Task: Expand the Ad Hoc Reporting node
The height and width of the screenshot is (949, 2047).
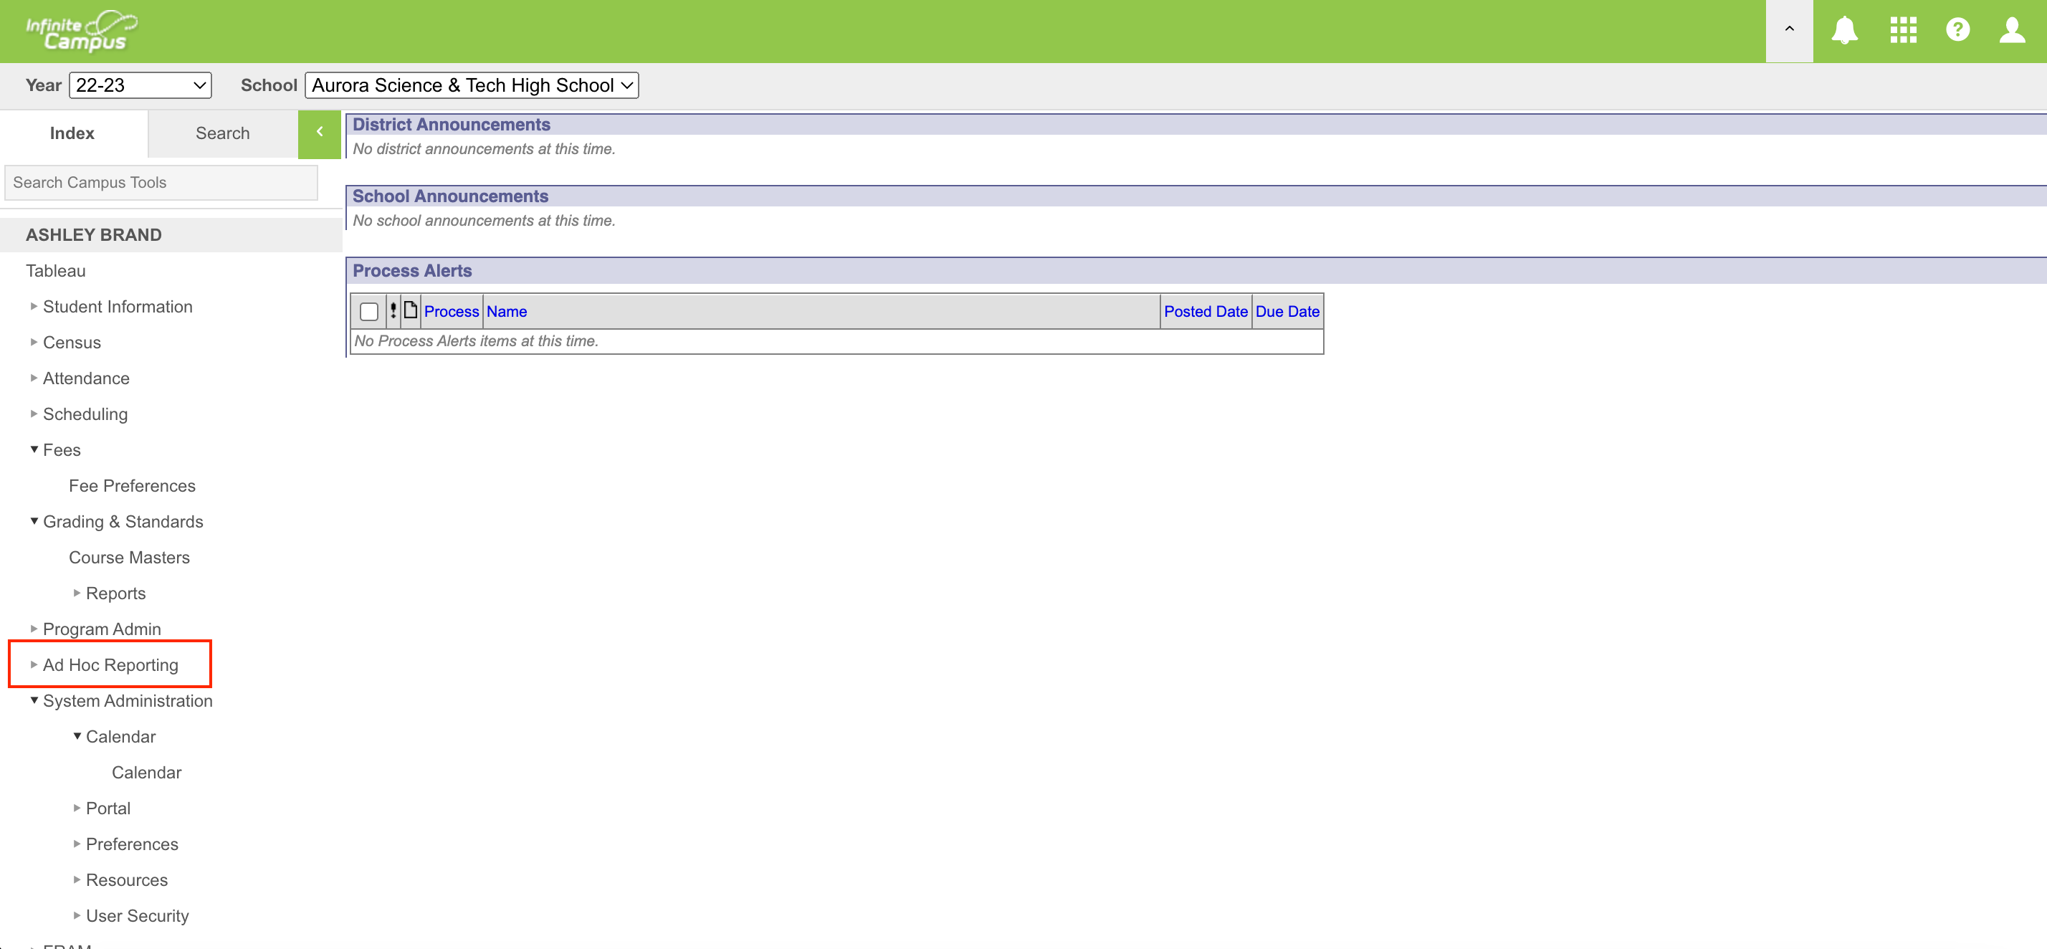Action: (x=34, y=664)
